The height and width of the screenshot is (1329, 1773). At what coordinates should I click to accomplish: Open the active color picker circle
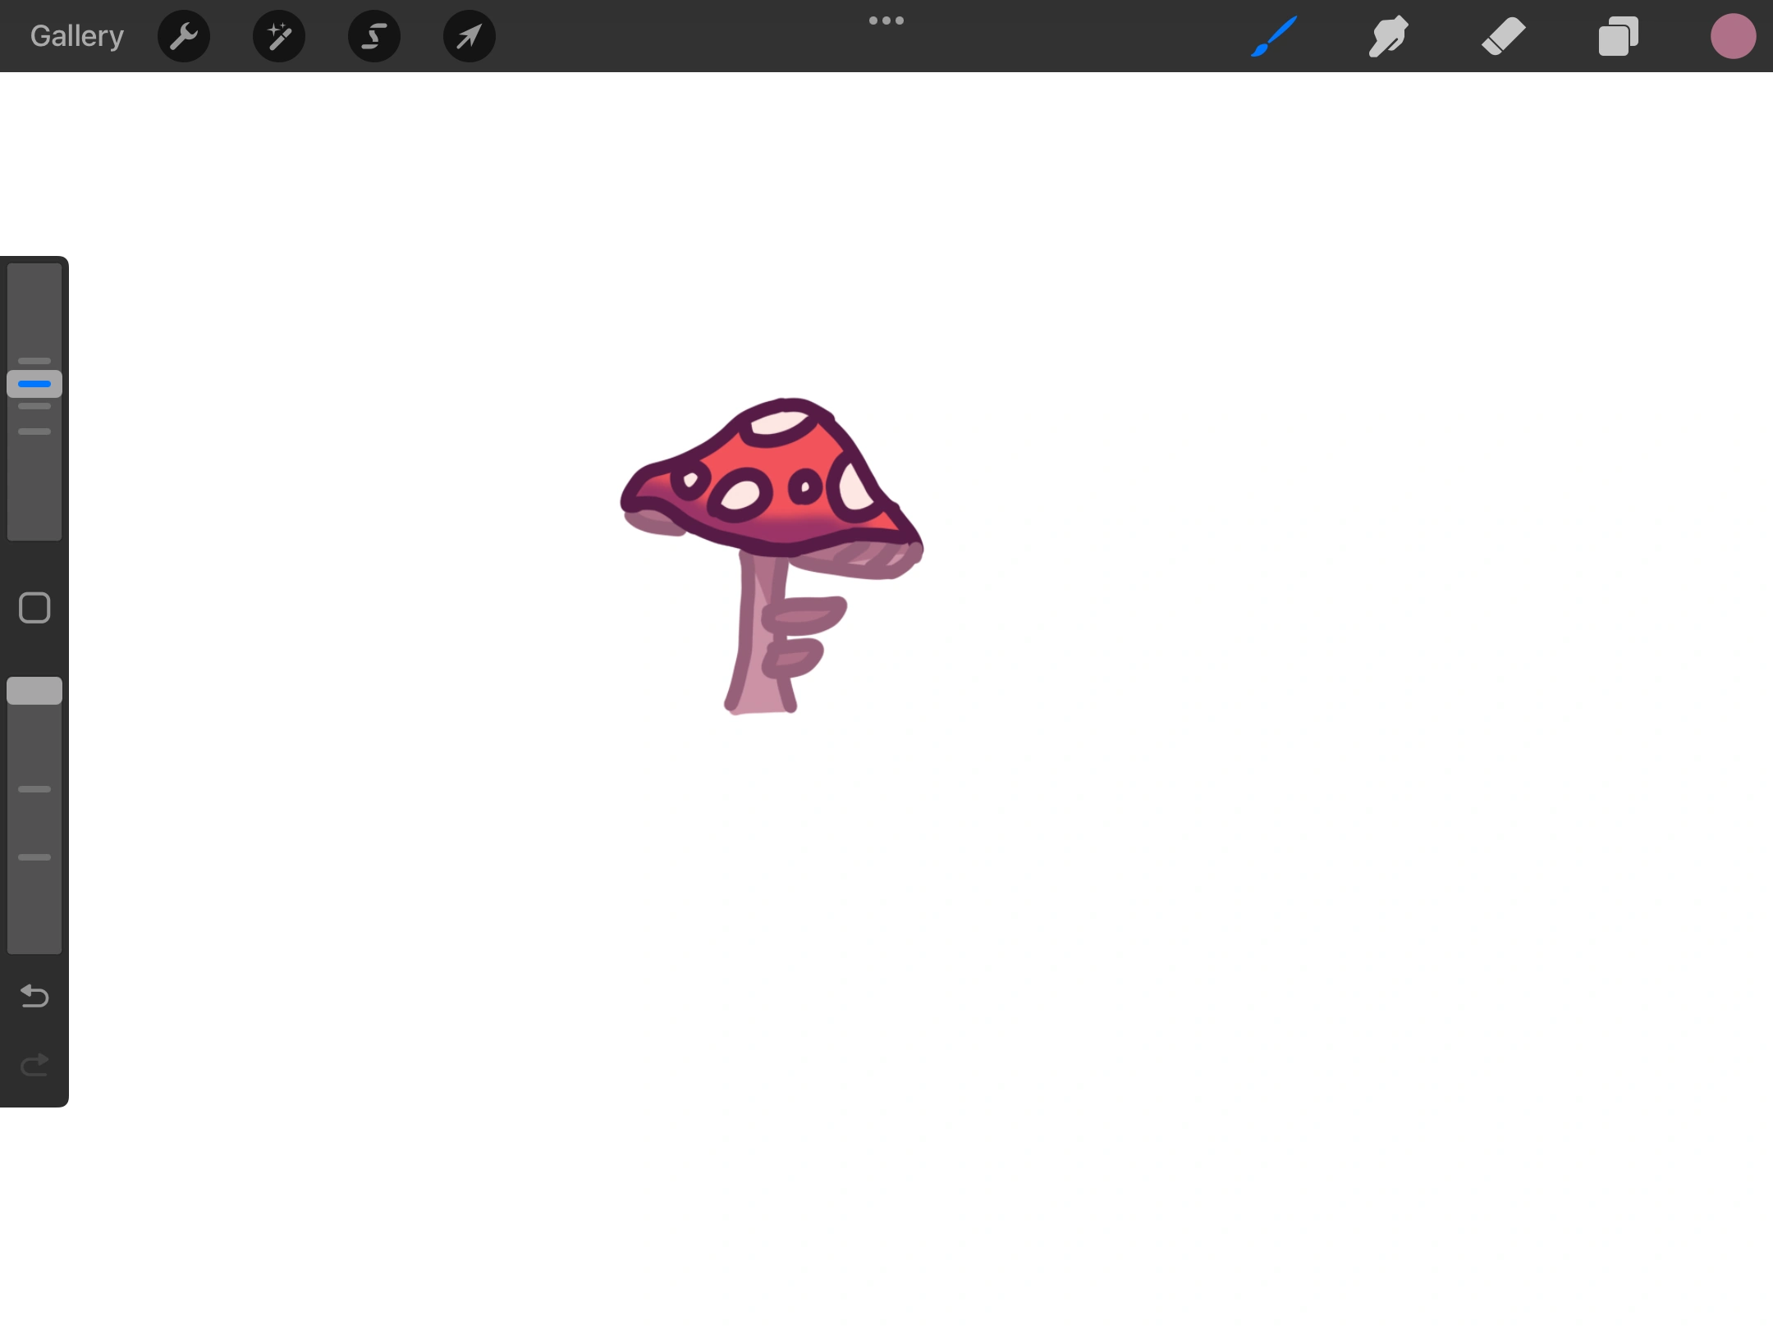click(x=1733, y=36)
